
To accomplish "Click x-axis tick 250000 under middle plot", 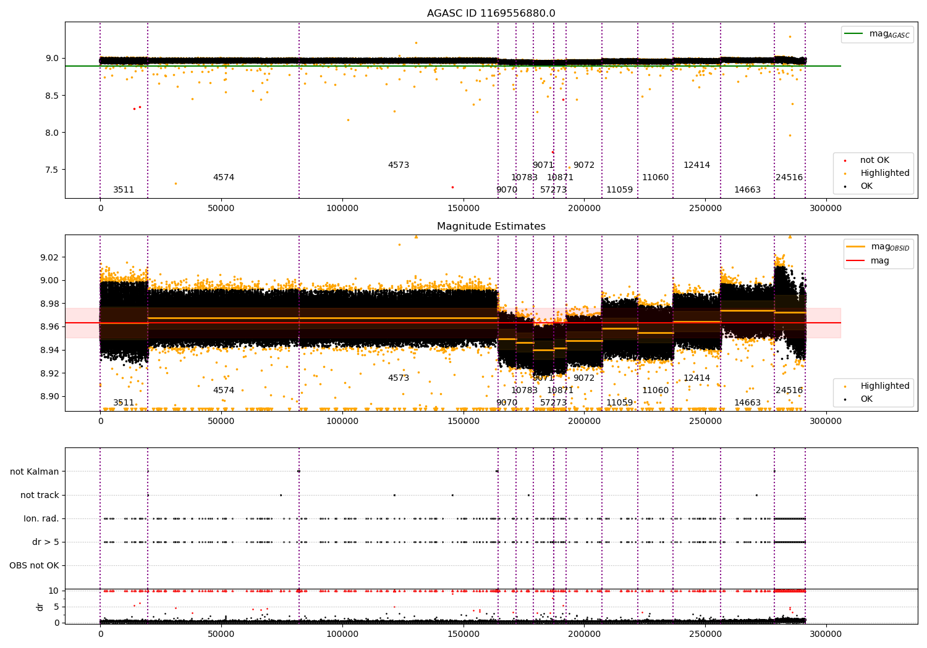I will (x=705, y=422).
